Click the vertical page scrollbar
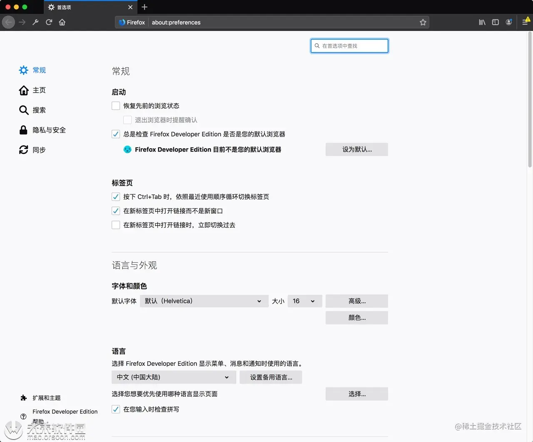533x442 pixels. point(530,100)
